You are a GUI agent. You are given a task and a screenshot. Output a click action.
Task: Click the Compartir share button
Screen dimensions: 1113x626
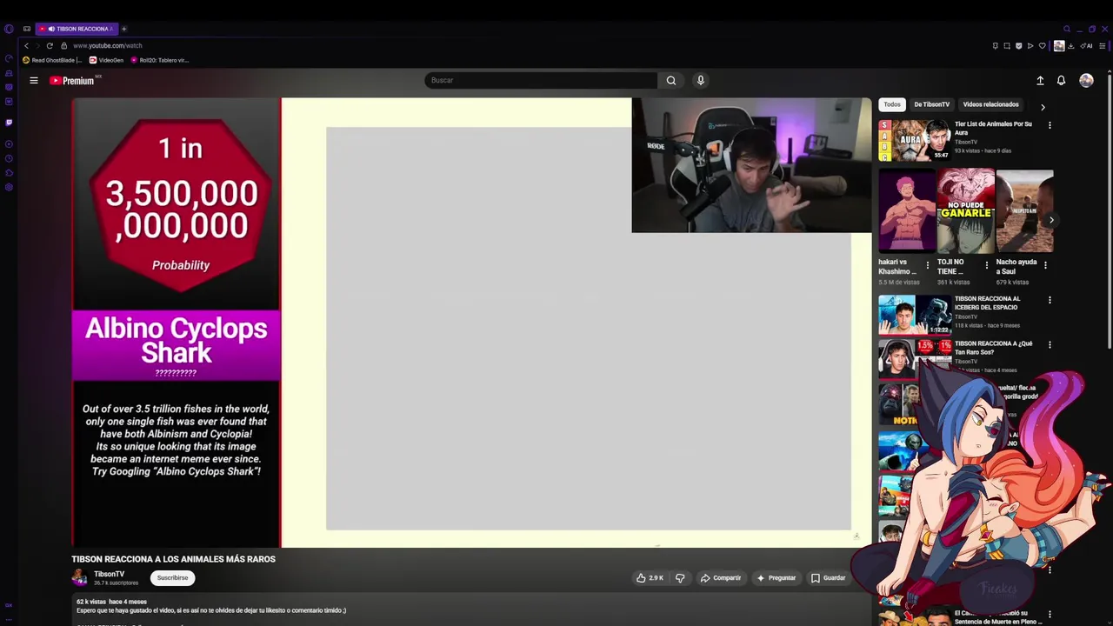[721, 577]
